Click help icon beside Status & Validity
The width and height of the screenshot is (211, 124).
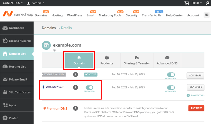75,75
